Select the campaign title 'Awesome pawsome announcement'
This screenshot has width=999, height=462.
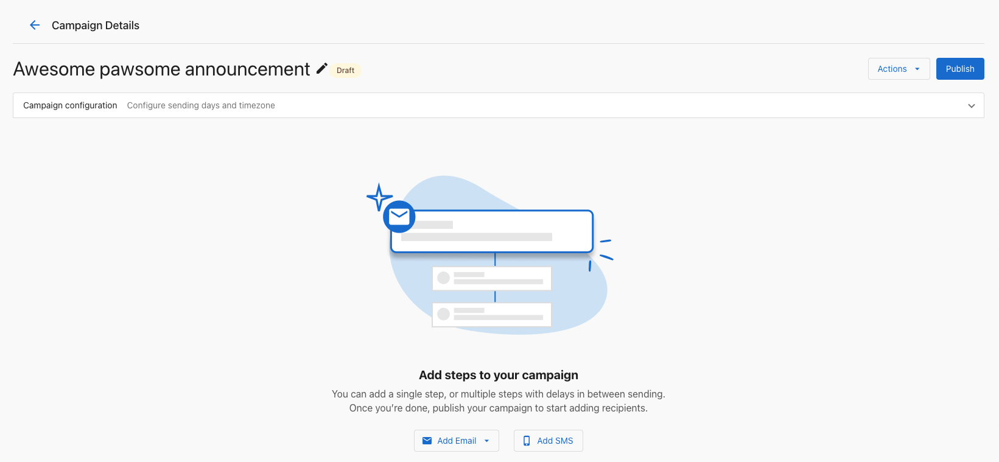tap(161, 69)
